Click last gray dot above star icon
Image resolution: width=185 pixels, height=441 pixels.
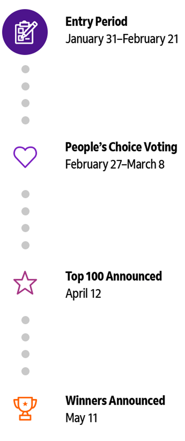[25, 245]
